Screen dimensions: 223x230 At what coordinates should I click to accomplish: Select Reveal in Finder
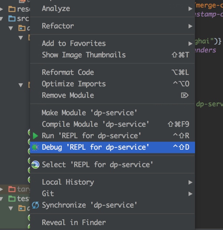click(x=112, y=222)
